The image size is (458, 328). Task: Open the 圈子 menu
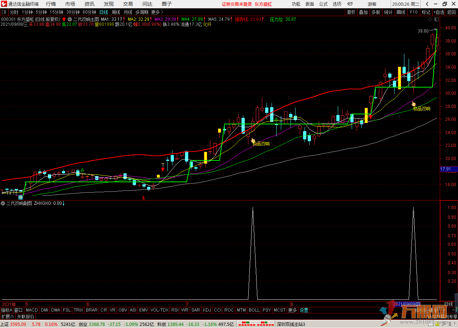167,4
